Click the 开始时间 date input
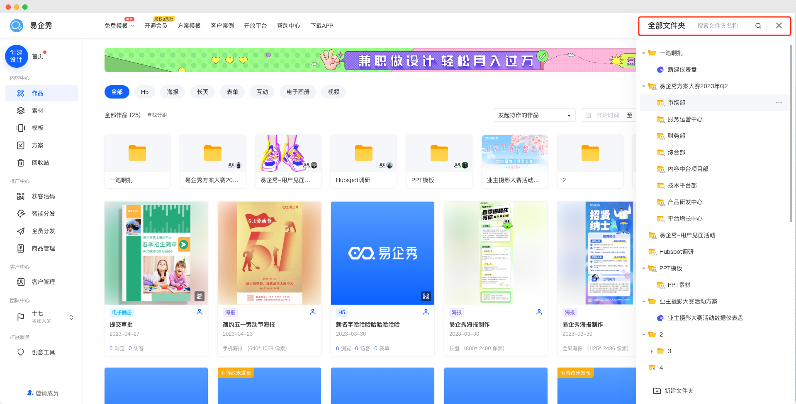The width and height of the screenshot is (796, 404). 608,115
